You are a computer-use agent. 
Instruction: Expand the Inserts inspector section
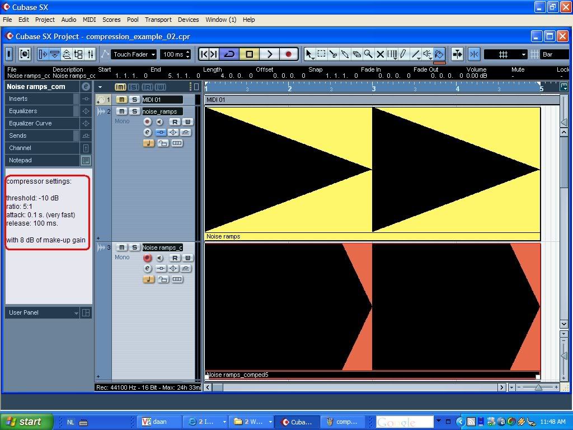[x=43, y=99]
